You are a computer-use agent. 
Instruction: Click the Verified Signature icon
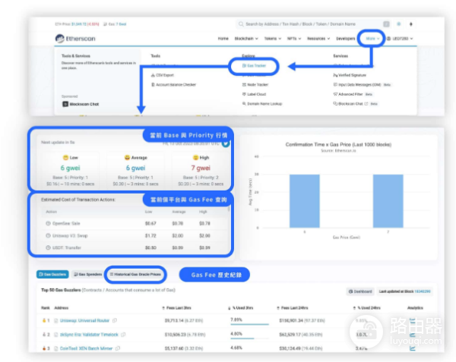coord(335,75)
